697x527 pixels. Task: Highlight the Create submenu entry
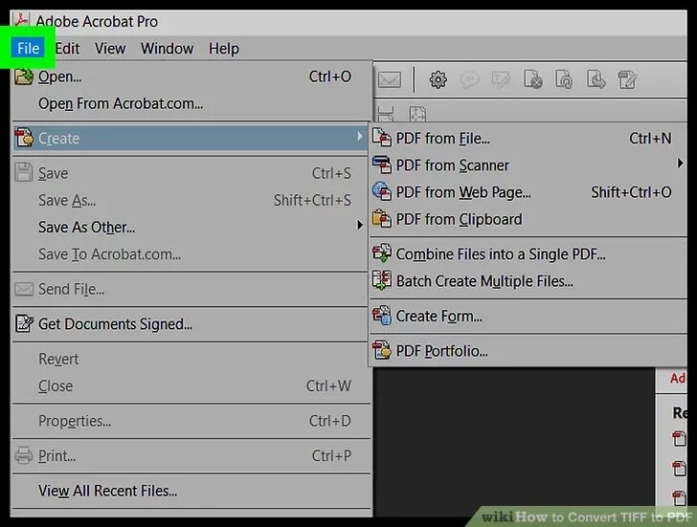click(x=191, y=138)
